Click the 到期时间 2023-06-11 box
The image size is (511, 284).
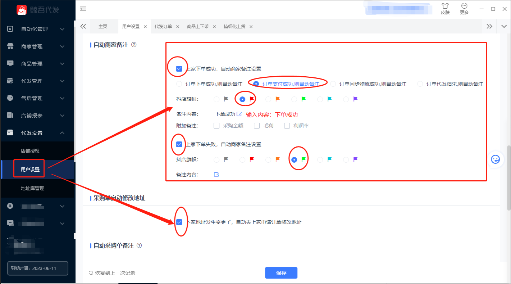click(x=38, y=269)
